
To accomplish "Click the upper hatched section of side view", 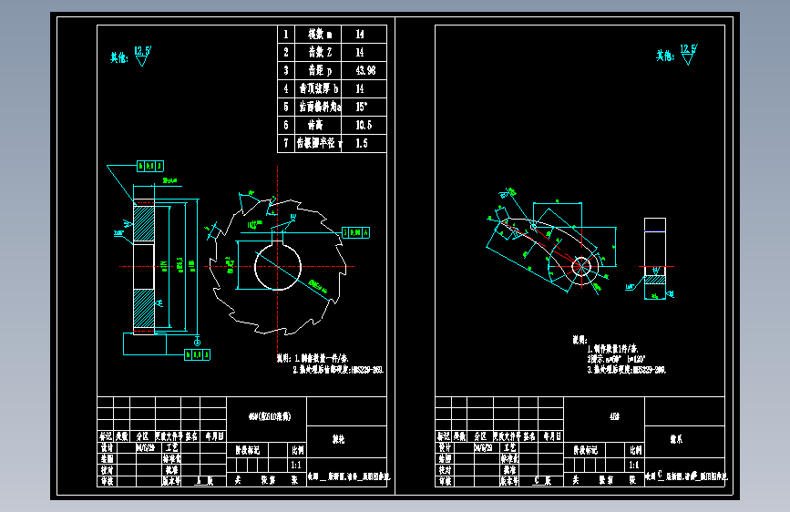I will tap(144, 222).
